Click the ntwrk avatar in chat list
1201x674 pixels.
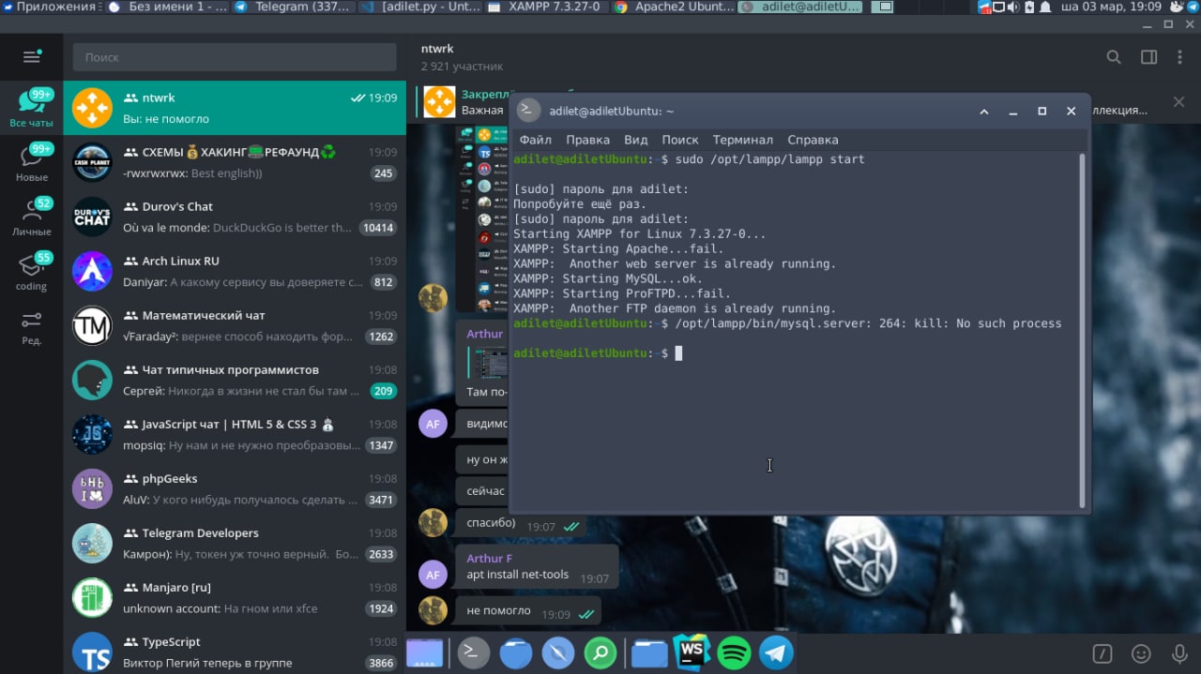click(93, 108)
